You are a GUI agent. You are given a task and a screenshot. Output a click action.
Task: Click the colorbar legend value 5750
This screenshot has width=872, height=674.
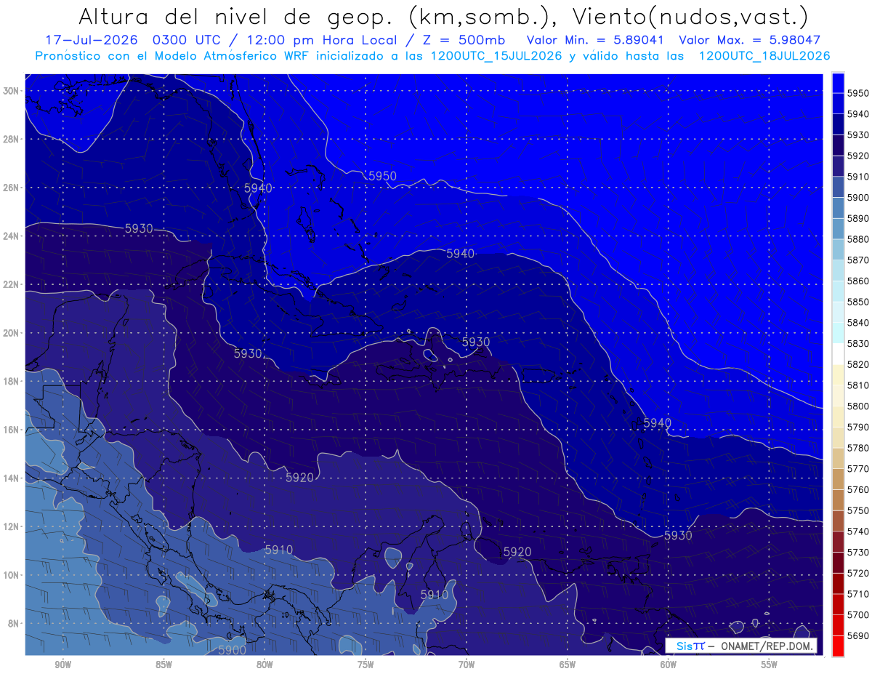[x=857, y=510]
